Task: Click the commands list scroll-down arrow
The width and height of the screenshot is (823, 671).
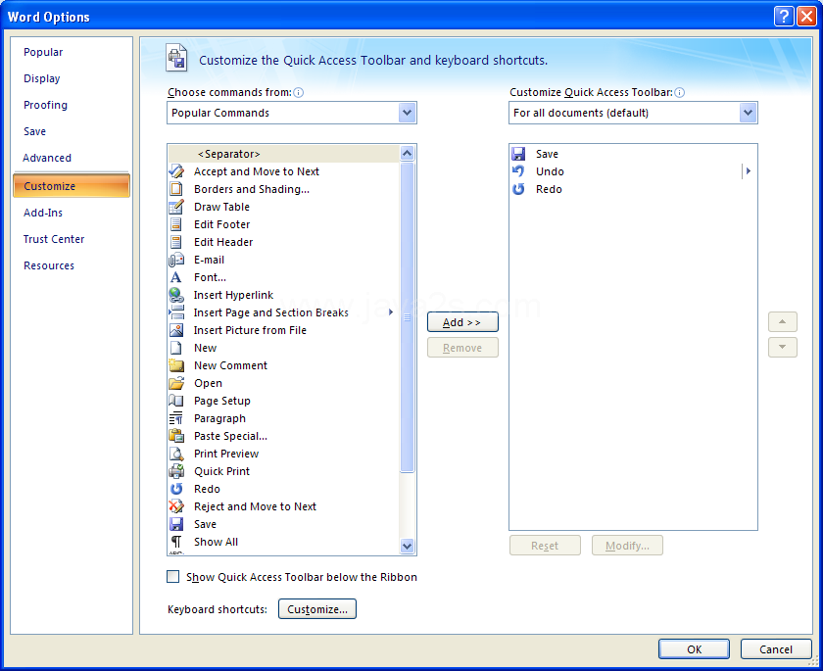Action: 407,547
